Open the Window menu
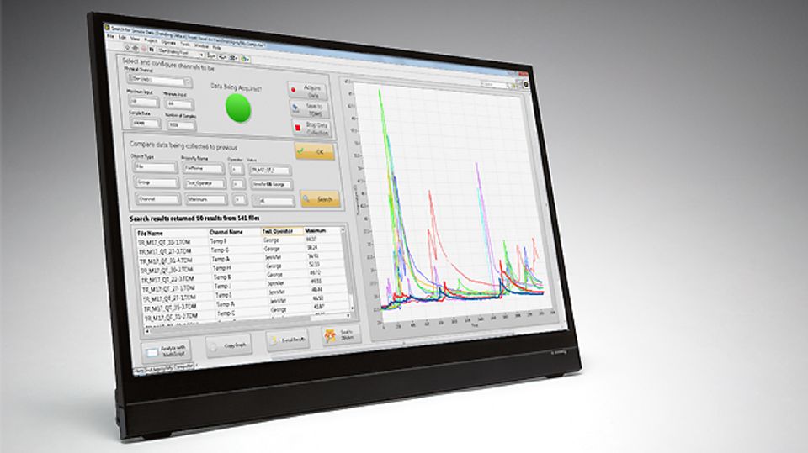Image resolution: width=808 pixels, height=453 pixels. pos(201,46)
